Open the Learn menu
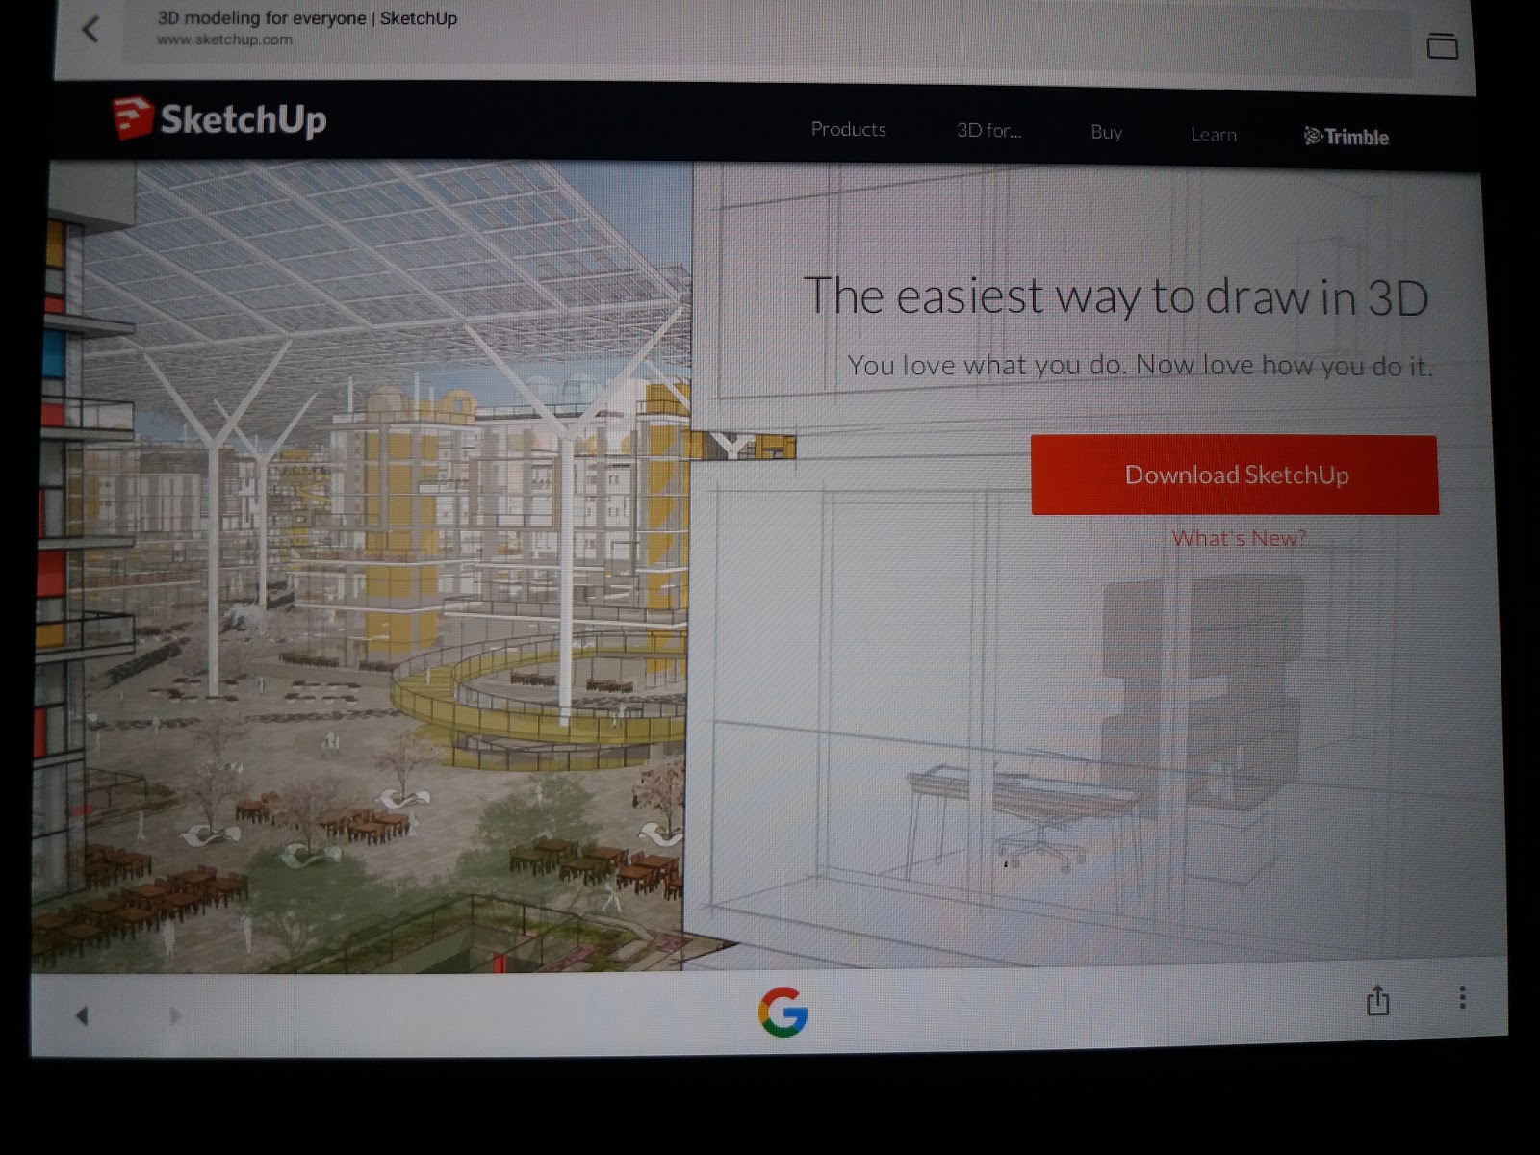This screenshot has height=1155, width=1540. tap(1213, 135)
